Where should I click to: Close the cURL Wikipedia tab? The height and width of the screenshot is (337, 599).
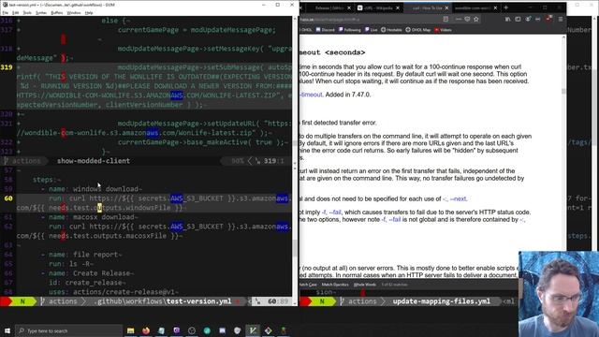tap(397, 7)
